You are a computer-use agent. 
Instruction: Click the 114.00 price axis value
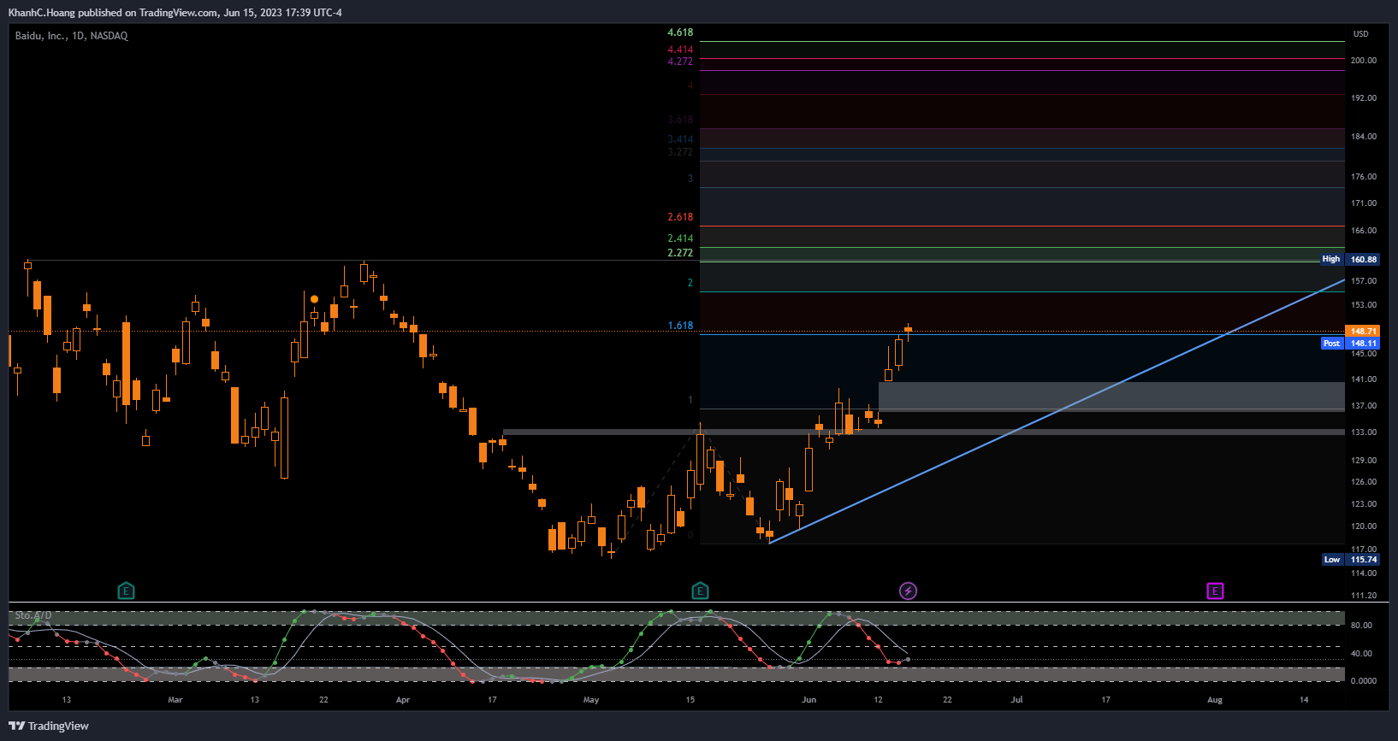(x=1364, y=573)
